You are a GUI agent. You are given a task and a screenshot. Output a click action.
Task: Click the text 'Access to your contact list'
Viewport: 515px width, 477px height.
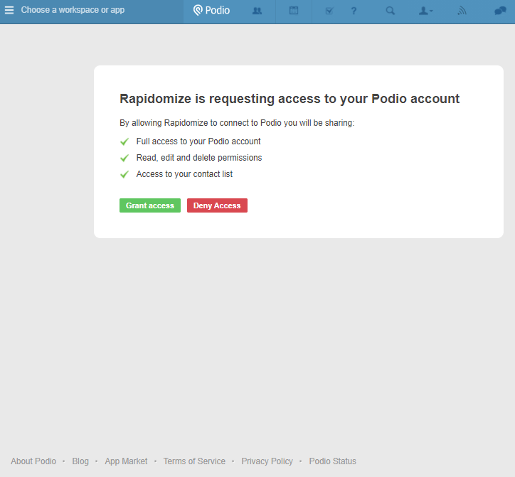[184, 174]
